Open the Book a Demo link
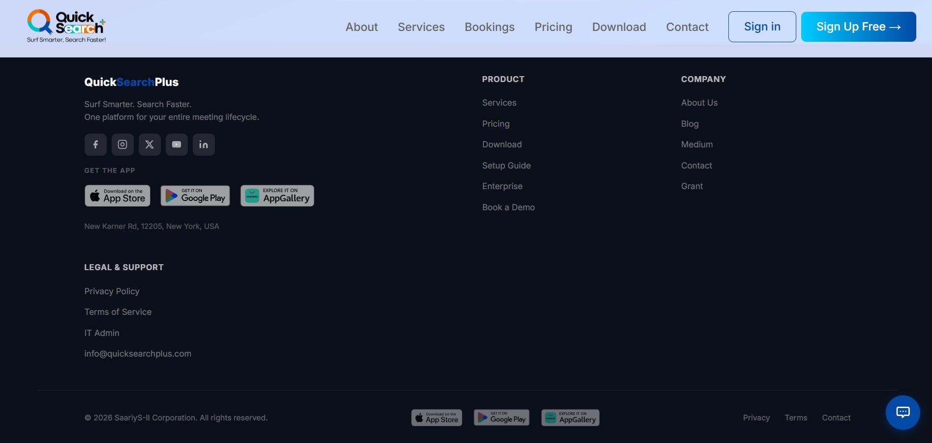The width and height of the screenshot is (932, 443). [x=508, y=207]
